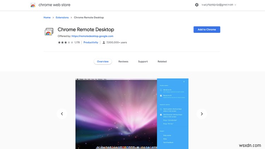Click the 7,000,000+ users text
265x149 pixels.
(x=117, y=42)
